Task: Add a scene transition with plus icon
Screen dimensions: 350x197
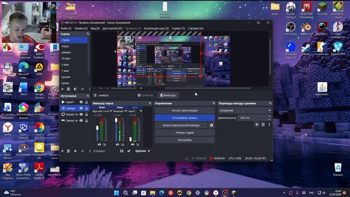Action: (x=256, y=124)
